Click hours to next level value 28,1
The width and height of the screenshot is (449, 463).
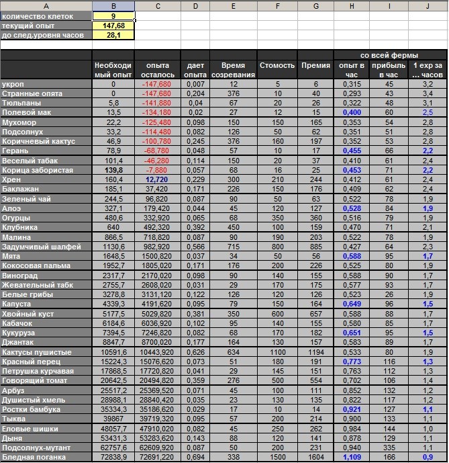[x=113, y=35]
